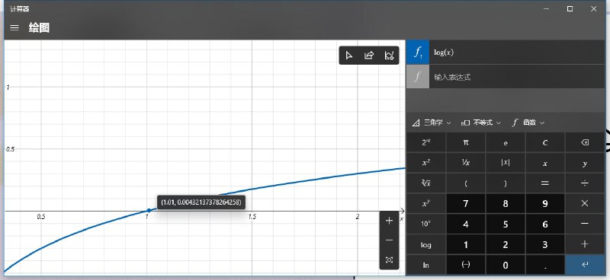Click the enter submit key
Viewport: 610px width, 280px height.
(585, 266)
